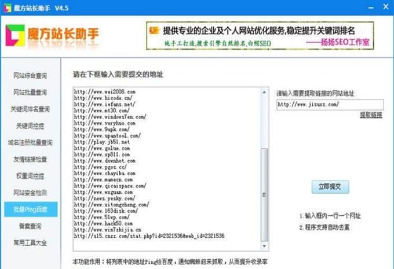Open the 扬扬SEO工作室 banner ad
Screen dimensions: 394x269
260,36
